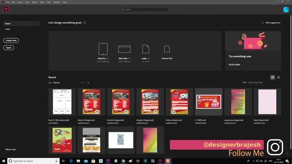292x164 pixels.
Task: Expand the iPad Pro preset chevron
Action: 108,58
